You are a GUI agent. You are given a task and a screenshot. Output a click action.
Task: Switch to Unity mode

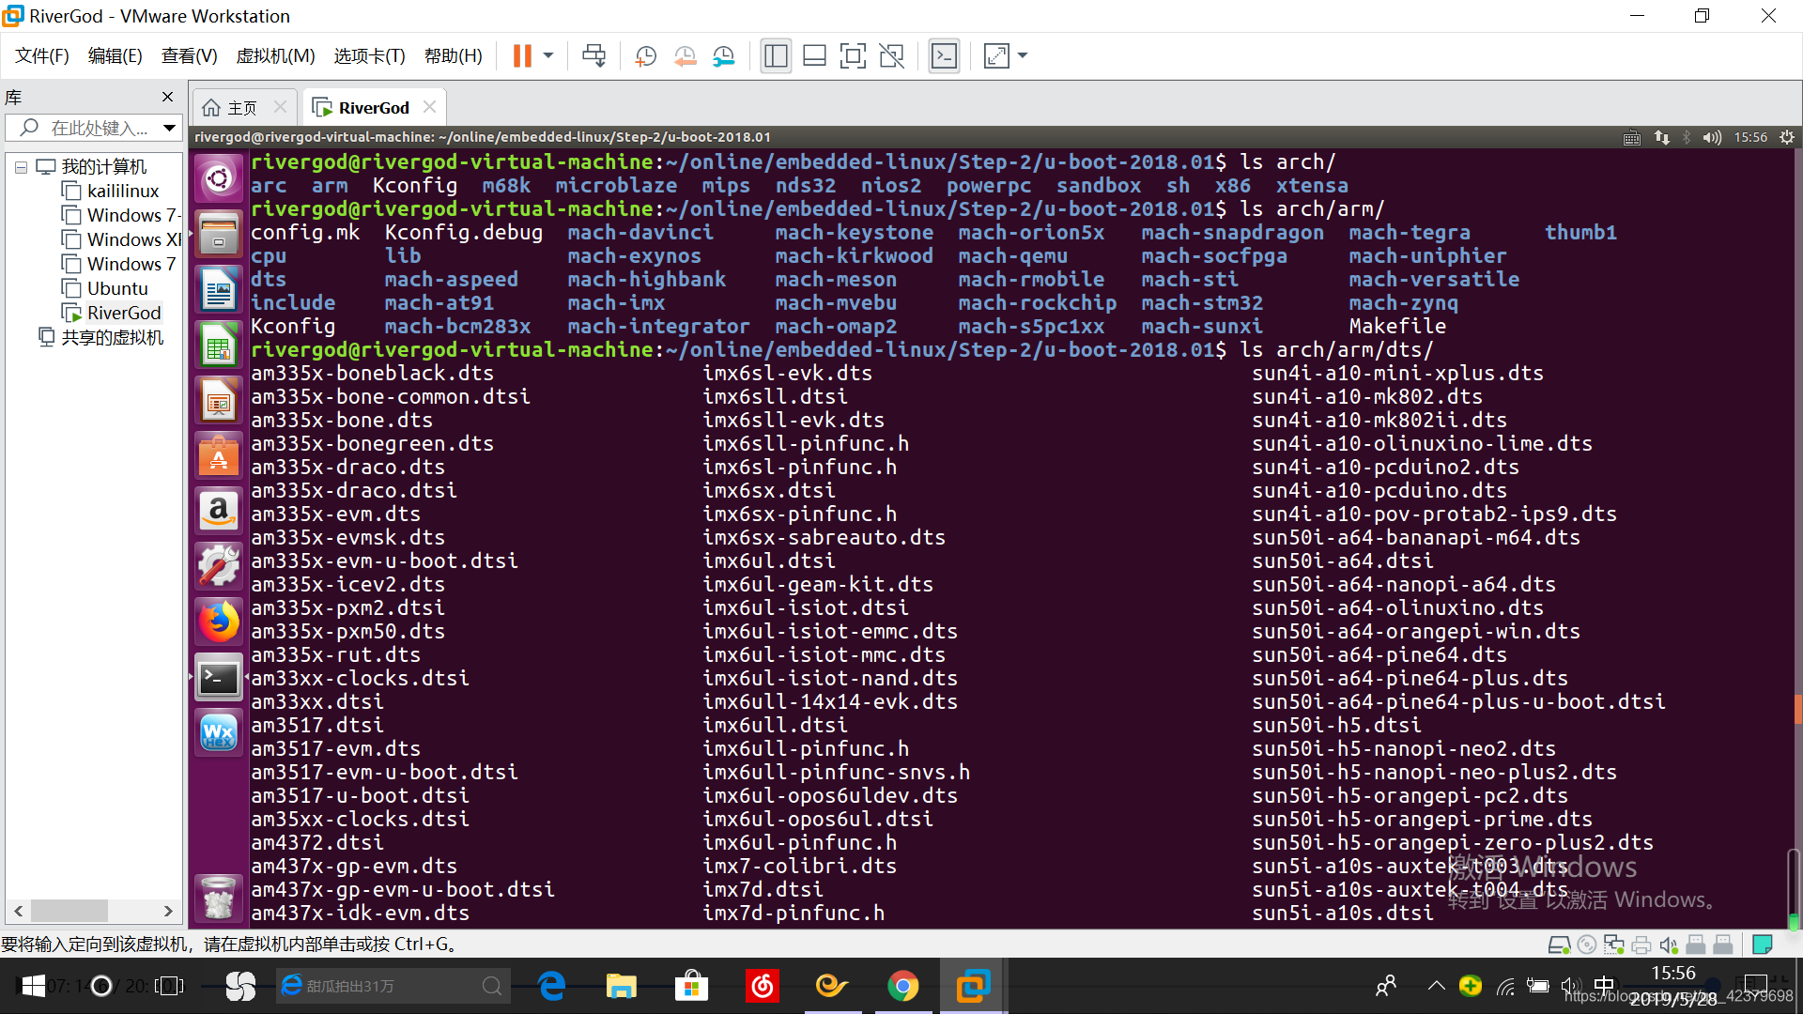pos(891,56)
